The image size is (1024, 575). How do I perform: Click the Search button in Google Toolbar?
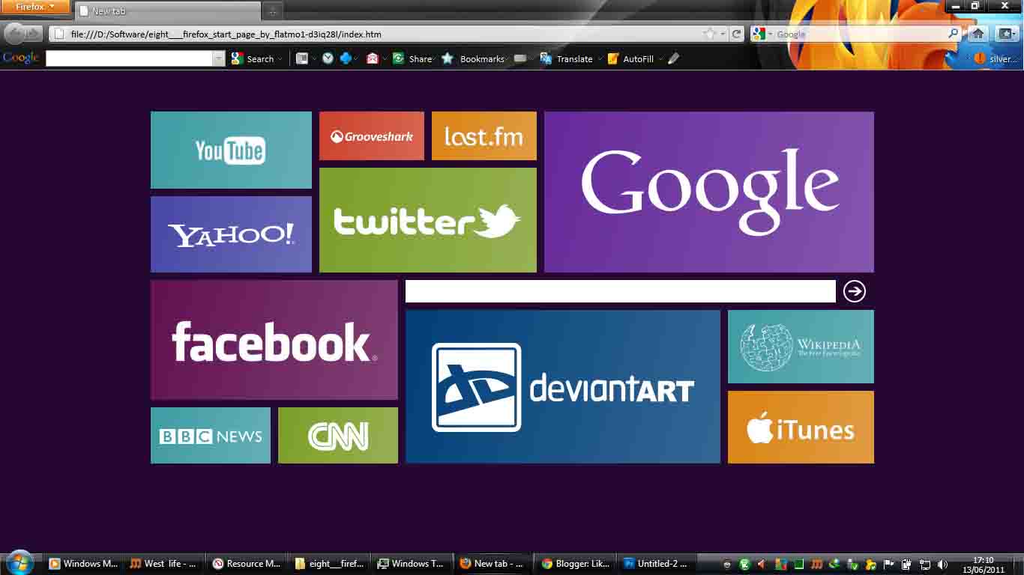[x=253, y=58]
